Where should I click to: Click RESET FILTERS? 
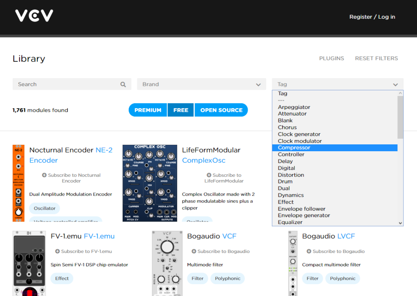click(376, 58)
